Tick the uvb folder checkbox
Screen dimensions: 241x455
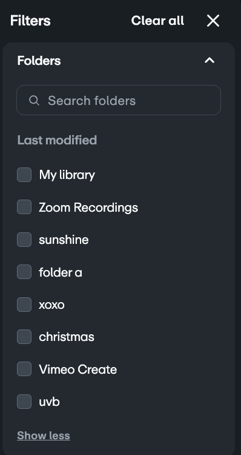coord(24,402)
